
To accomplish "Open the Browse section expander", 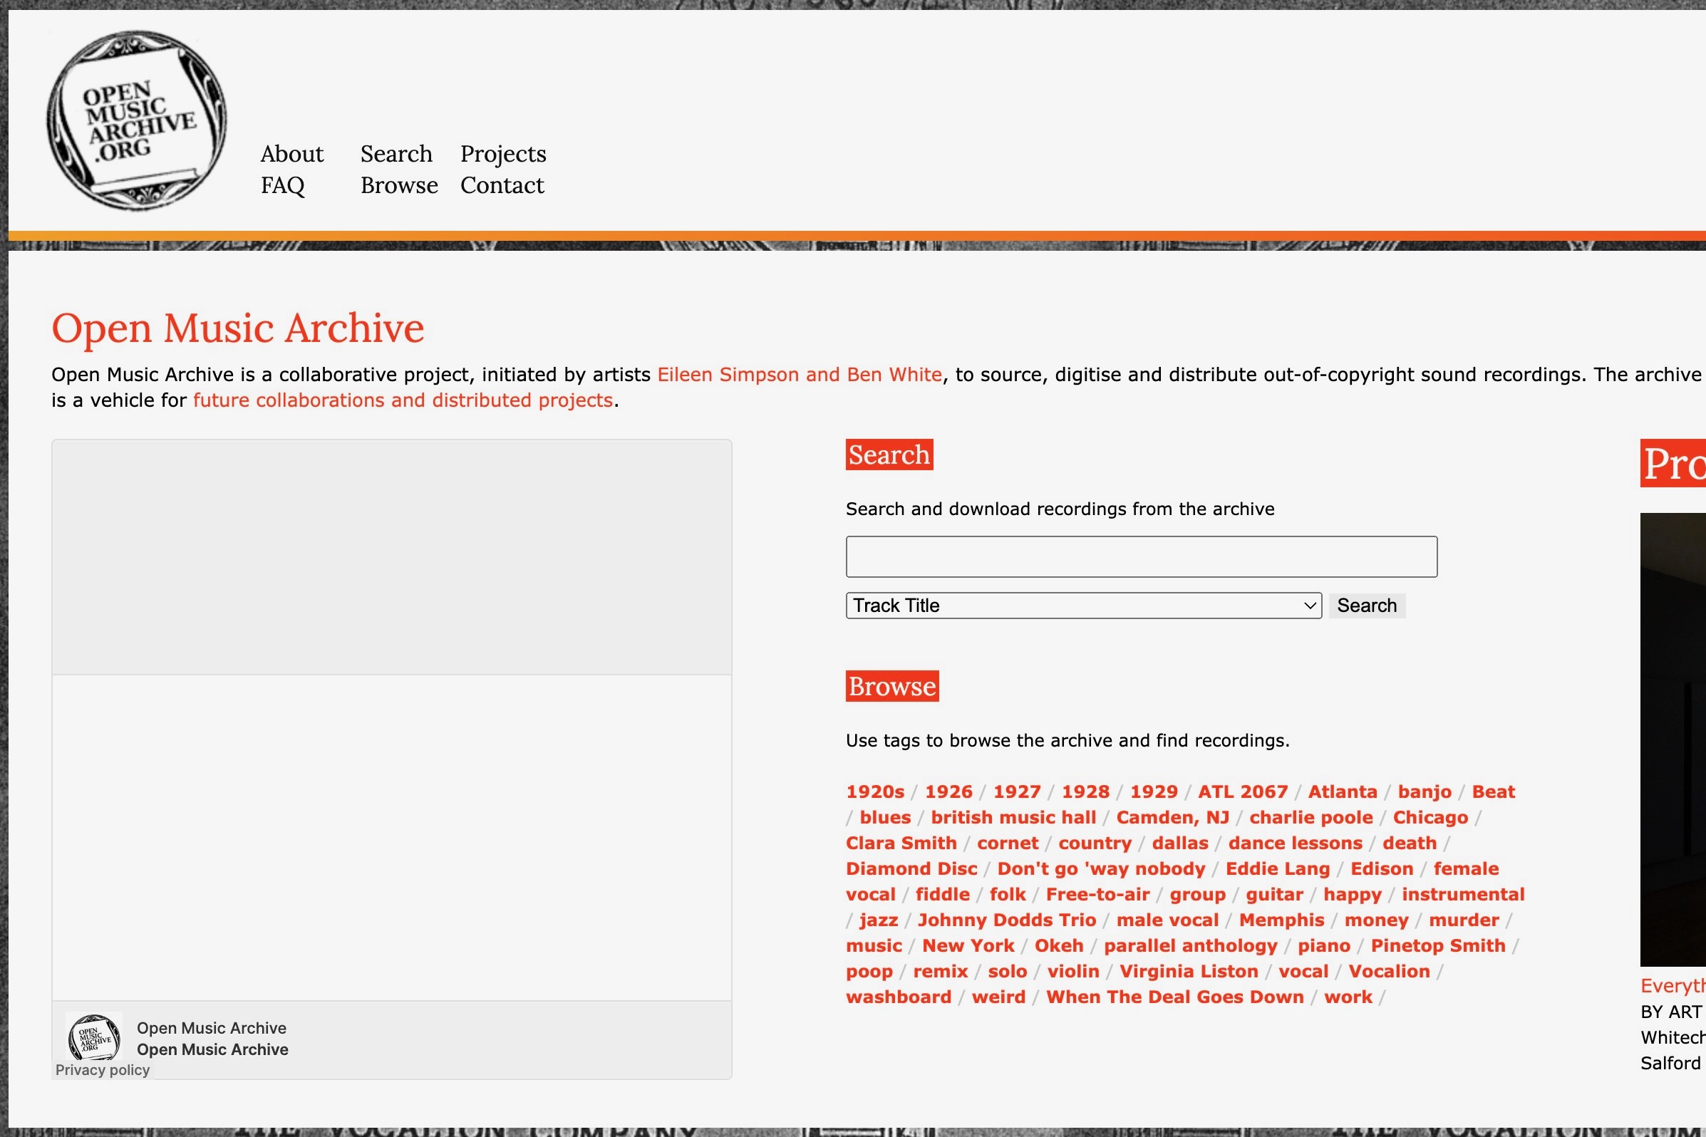I will pos(892,687).
